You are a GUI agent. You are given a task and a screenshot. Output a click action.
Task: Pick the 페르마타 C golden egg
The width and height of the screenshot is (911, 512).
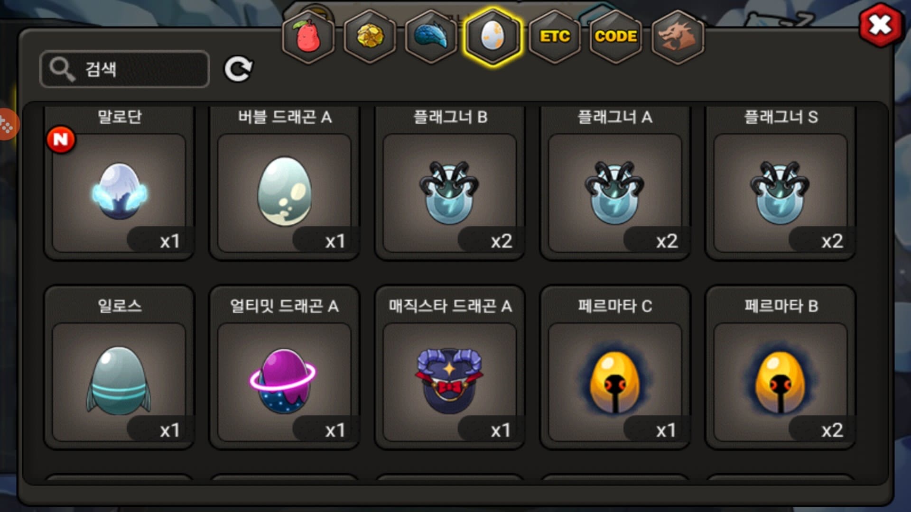click(615, 367)
